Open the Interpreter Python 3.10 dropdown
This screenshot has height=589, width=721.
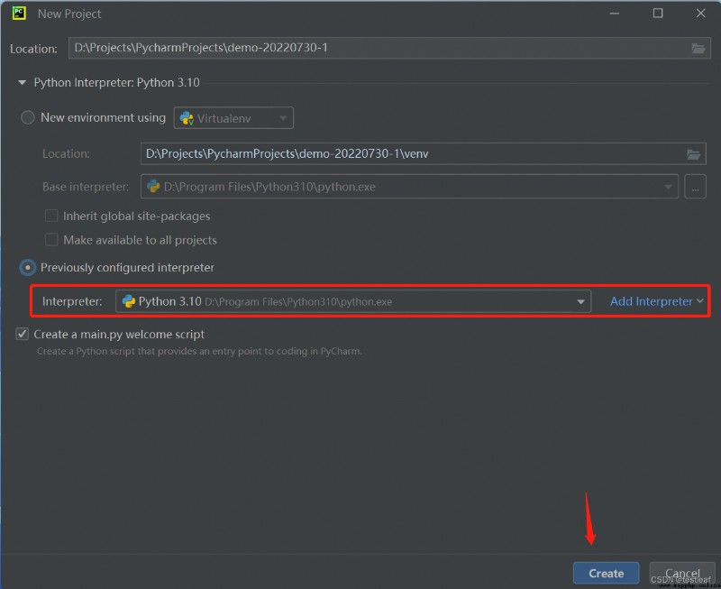(353, 301)
